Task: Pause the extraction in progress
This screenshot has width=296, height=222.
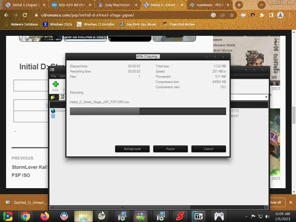Action: click(x=171, y=149)
